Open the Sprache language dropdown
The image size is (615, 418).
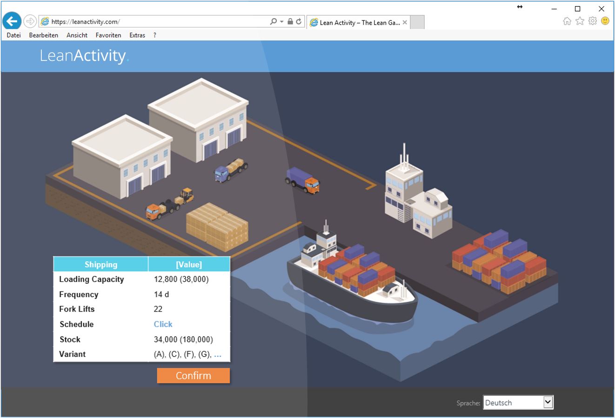point(518,403)
